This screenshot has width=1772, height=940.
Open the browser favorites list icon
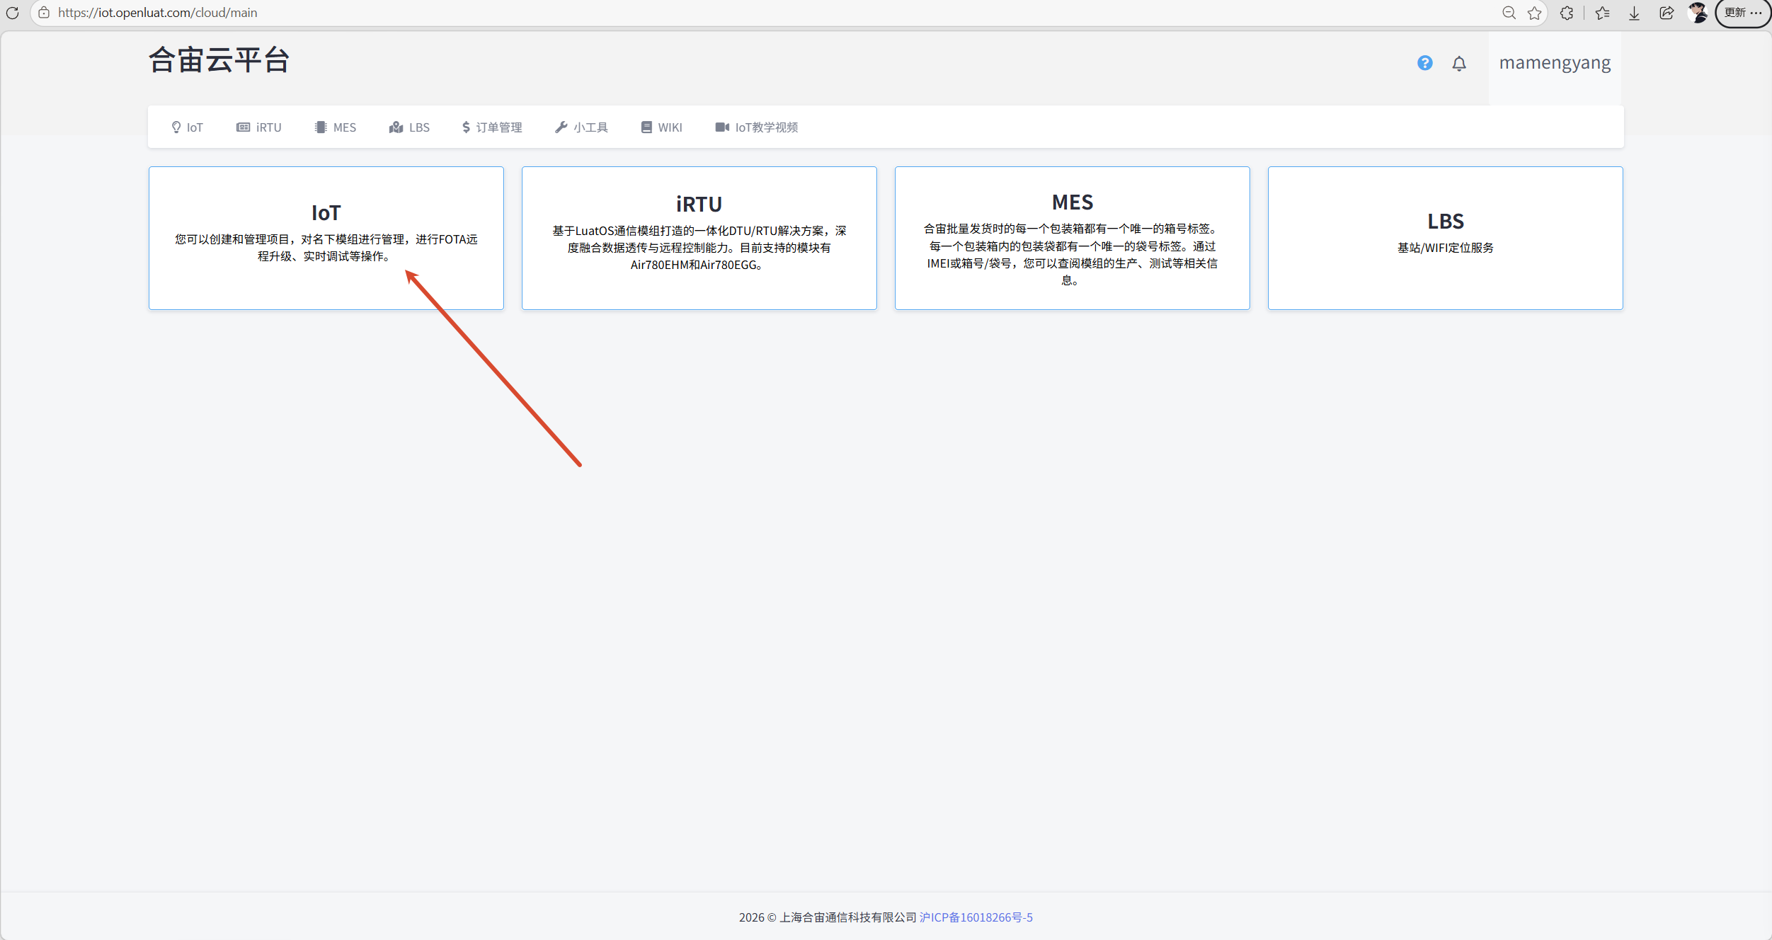pyautogui.click(x=1602, y=13)
